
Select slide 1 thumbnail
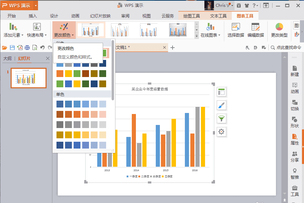28,78
